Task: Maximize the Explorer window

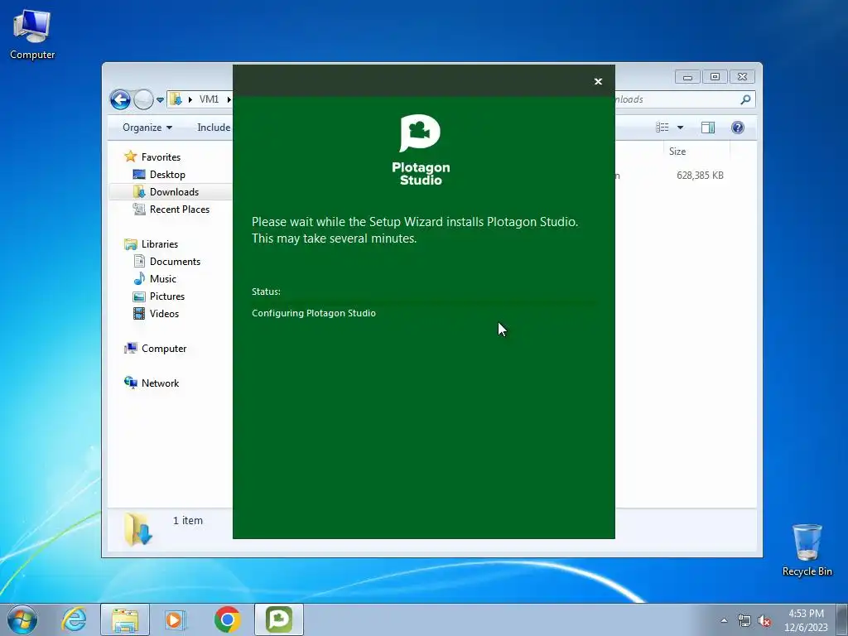Action: click(x=715, y=77)
